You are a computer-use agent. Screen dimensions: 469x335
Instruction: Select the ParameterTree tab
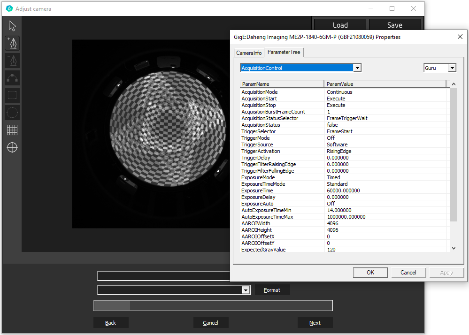tap(284, 53)
